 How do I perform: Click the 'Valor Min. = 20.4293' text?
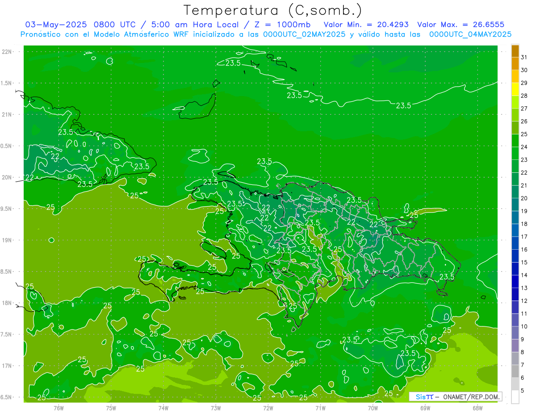(366, 25)
